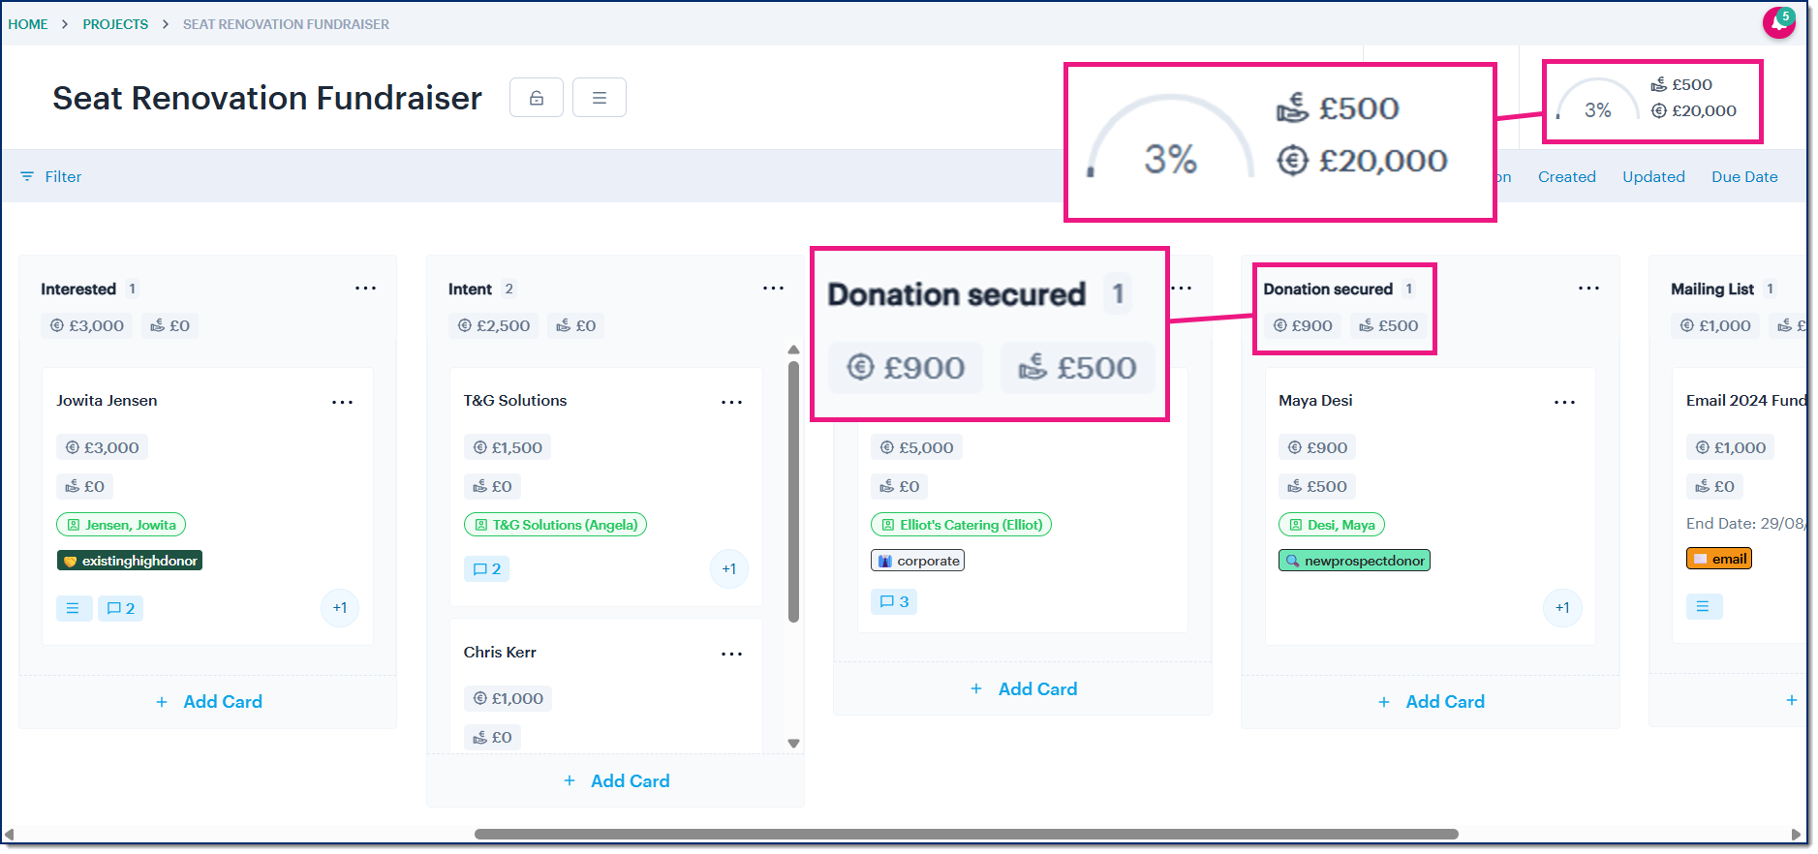Click description icon on Email 2024 card

[1704, 607]
